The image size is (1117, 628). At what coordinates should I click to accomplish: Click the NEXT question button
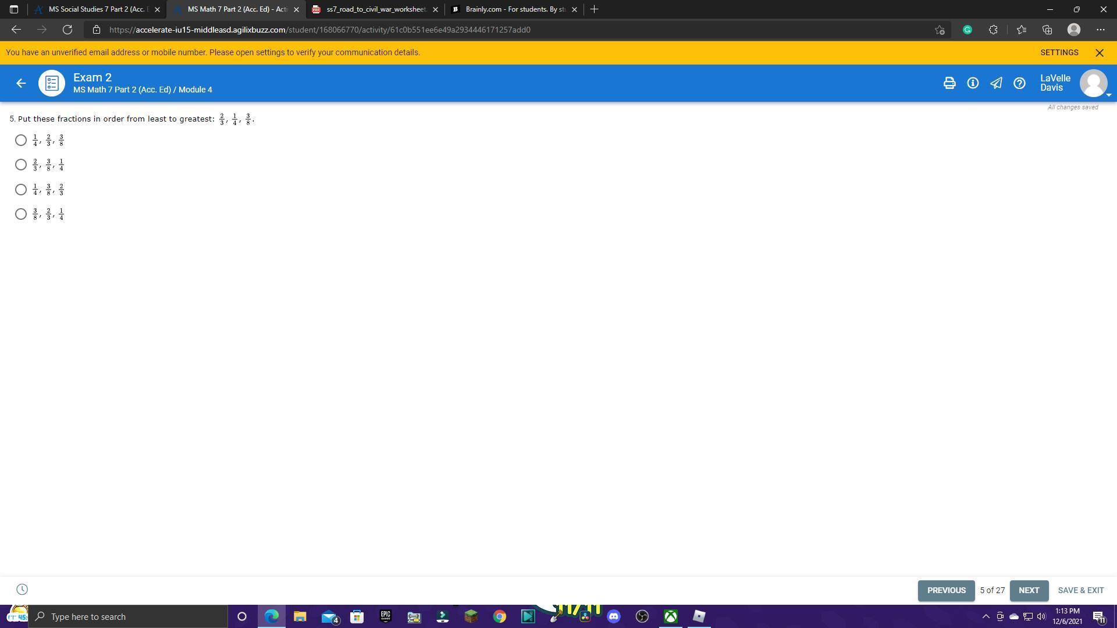point(1029,590)
